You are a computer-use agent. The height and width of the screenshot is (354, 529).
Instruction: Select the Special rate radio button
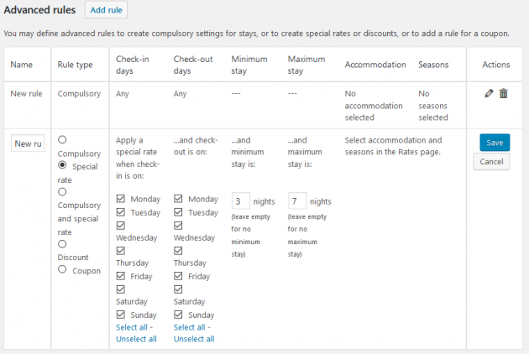pos(62,165)
